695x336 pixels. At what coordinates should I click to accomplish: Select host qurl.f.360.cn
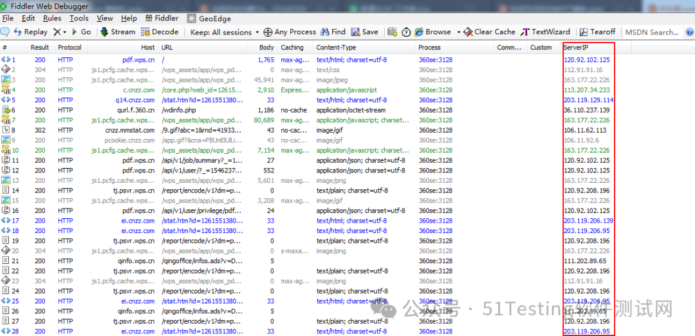click(136, 110)
